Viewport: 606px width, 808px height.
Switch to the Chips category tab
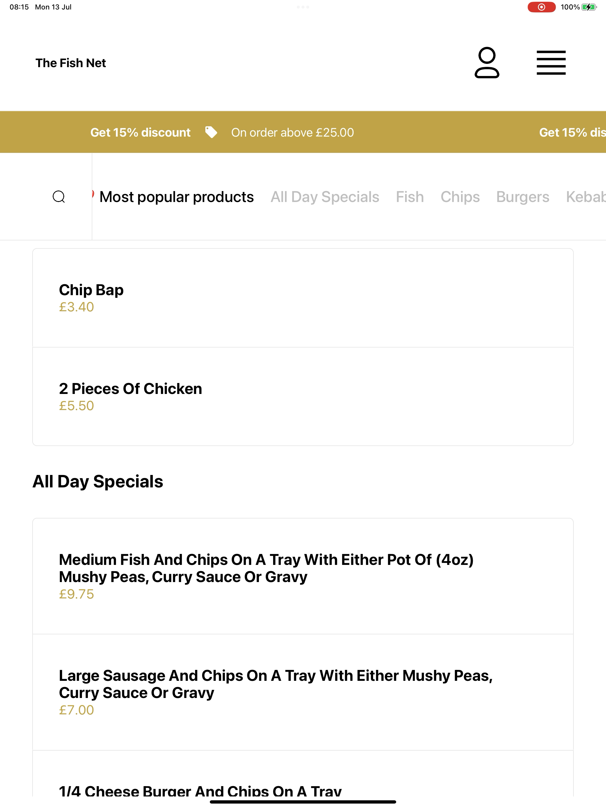[460, 197]
